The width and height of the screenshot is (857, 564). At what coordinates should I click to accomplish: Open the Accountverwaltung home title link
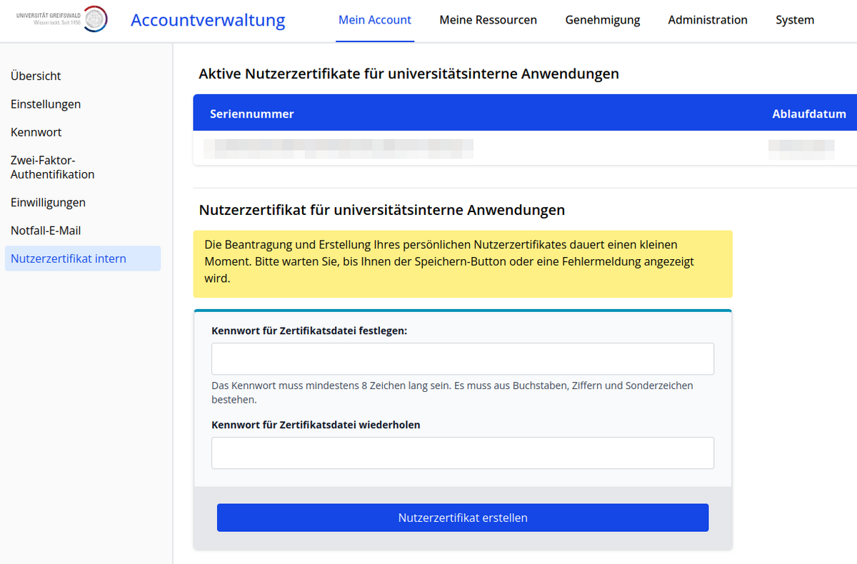[208, 20]
